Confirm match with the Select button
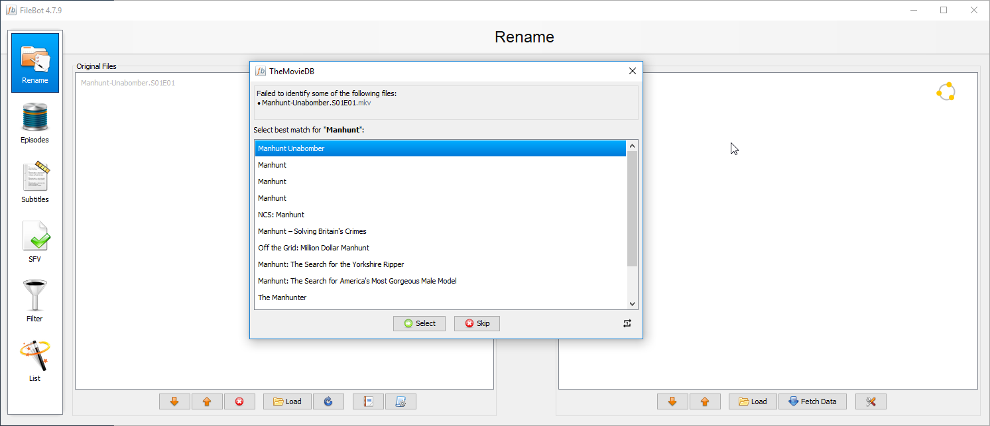This screenshot has width=990, height=426. coord(419,323)
